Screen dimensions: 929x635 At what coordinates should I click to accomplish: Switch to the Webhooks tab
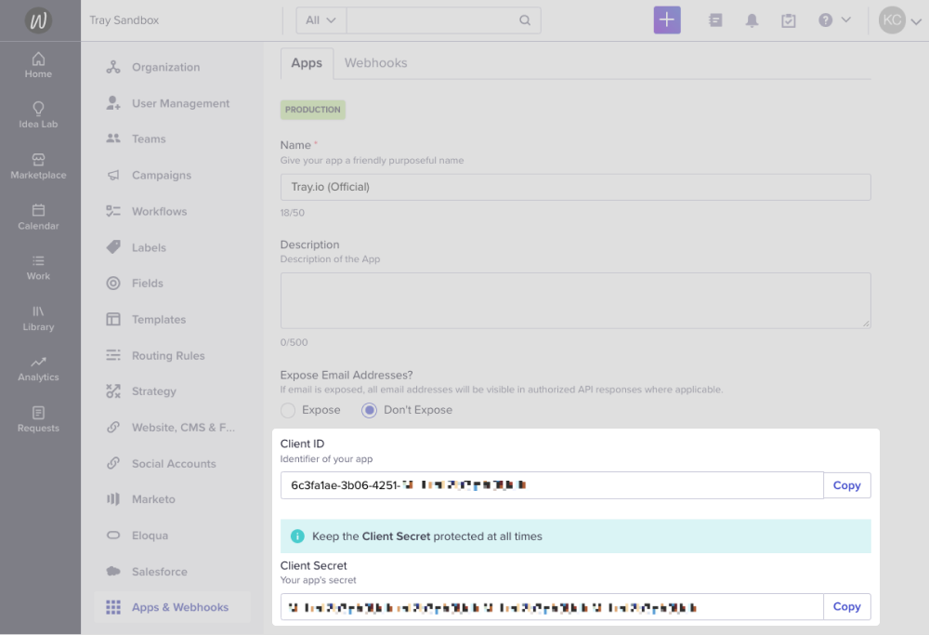tap(375, 63)
